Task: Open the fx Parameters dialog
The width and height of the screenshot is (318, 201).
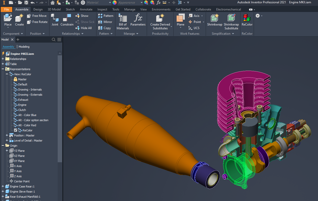Action: pyautogui.click(x=138, y=20)
